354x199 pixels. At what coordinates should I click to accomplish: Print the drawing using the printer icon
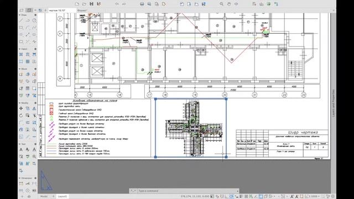click(x=142, y=4)
